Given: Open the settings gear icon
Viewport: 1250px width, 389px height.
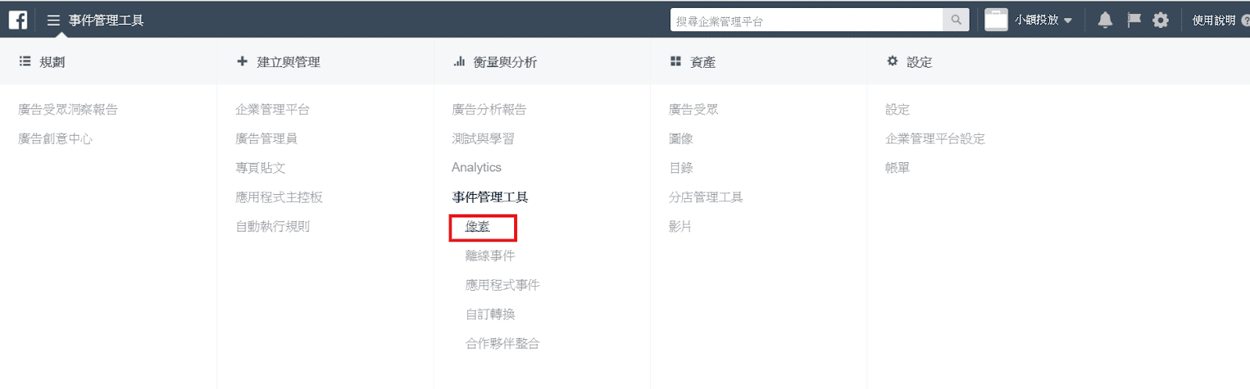Looking at the screenshot, I should coord(1161,20).
